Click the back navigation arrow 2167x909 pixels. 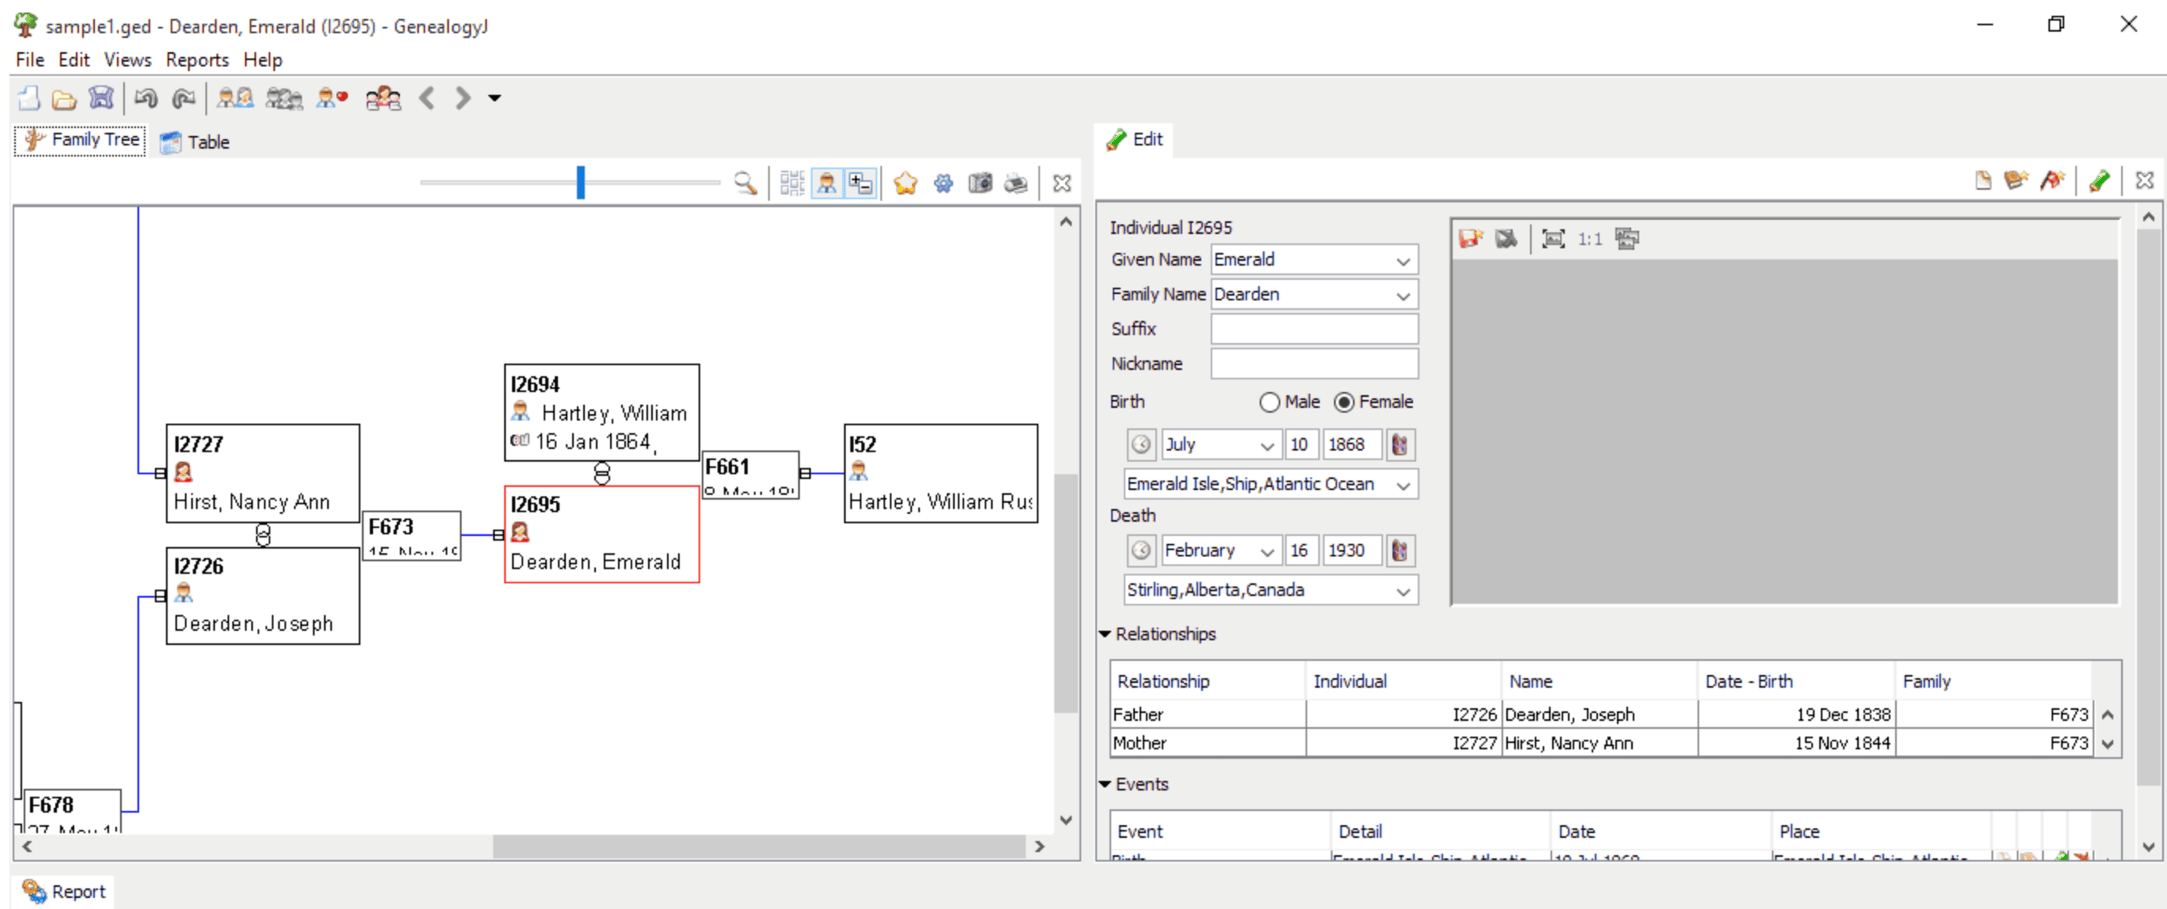point(428,99)
